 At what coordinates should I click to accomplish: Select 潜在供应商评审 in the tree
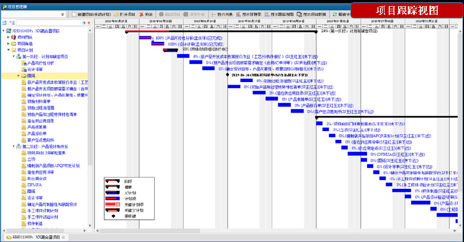[41, 172]
